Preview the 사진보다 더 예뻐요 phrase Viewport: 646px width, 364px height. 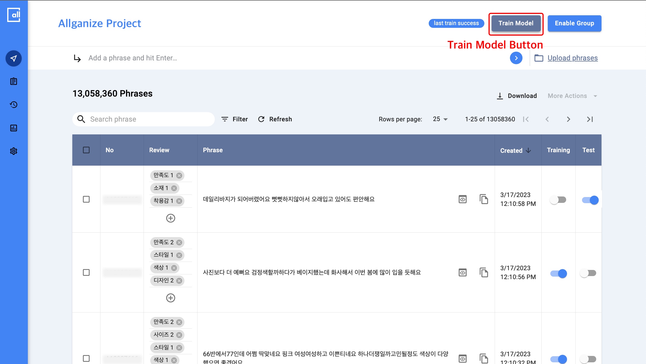point(462,272)
